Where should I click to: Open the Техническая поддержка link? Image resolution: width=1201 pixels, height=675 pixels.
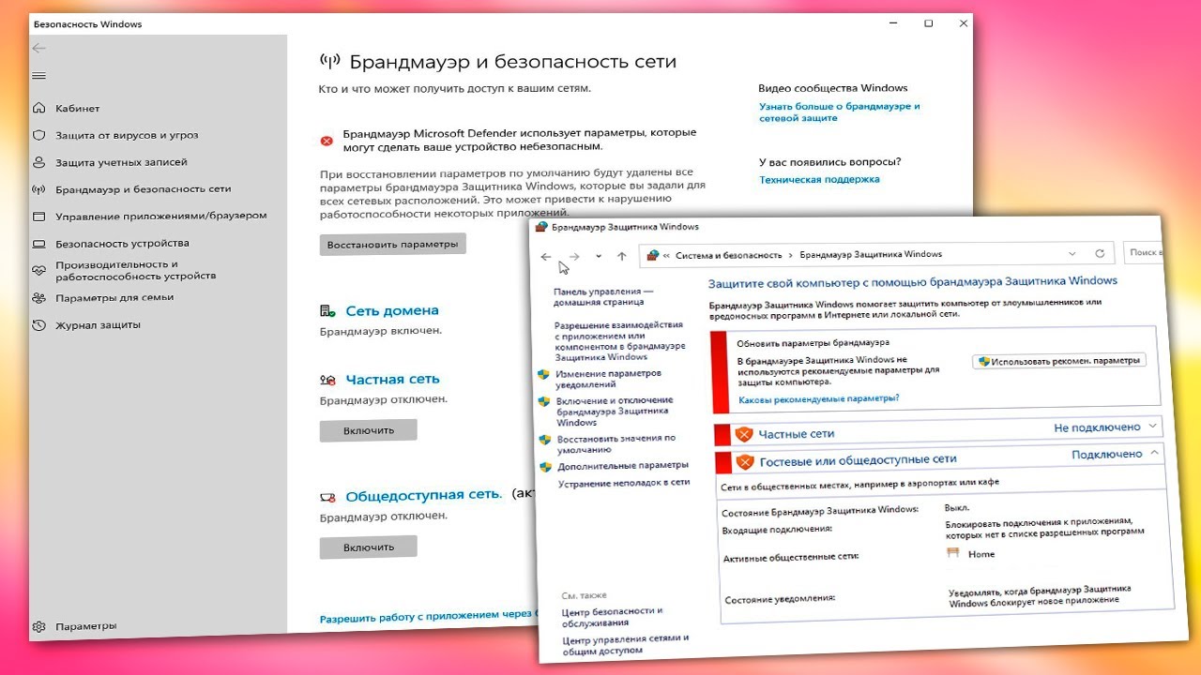[819, 179]
